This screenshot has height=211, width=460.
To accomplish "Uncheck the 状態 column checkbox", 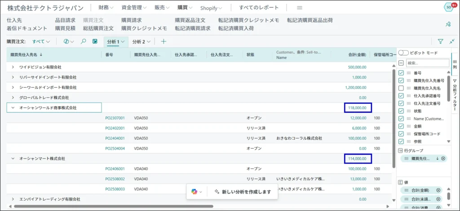I will pyautogui.click(x=401, y=111).
